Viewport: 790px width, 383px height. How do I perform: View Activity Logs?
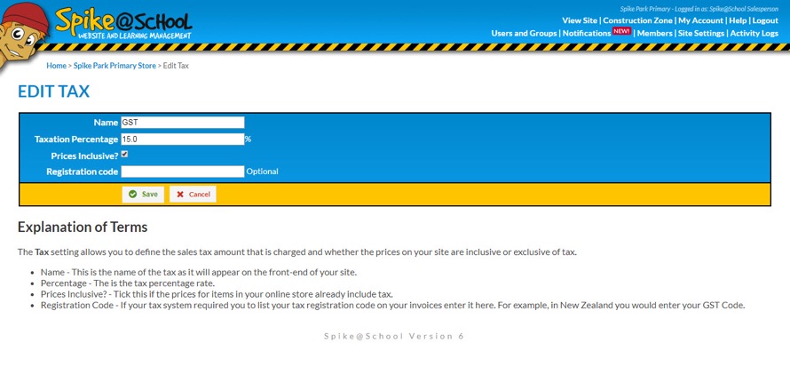click(x=754, y=33)
